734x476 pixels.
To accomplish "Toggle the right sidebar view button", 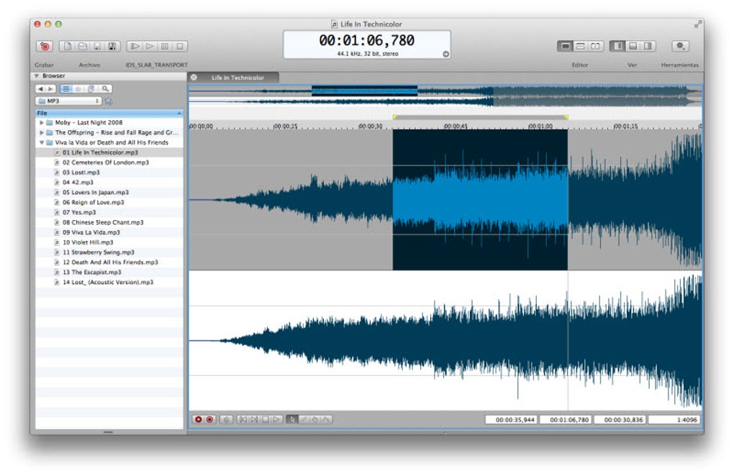I will 648,46.
